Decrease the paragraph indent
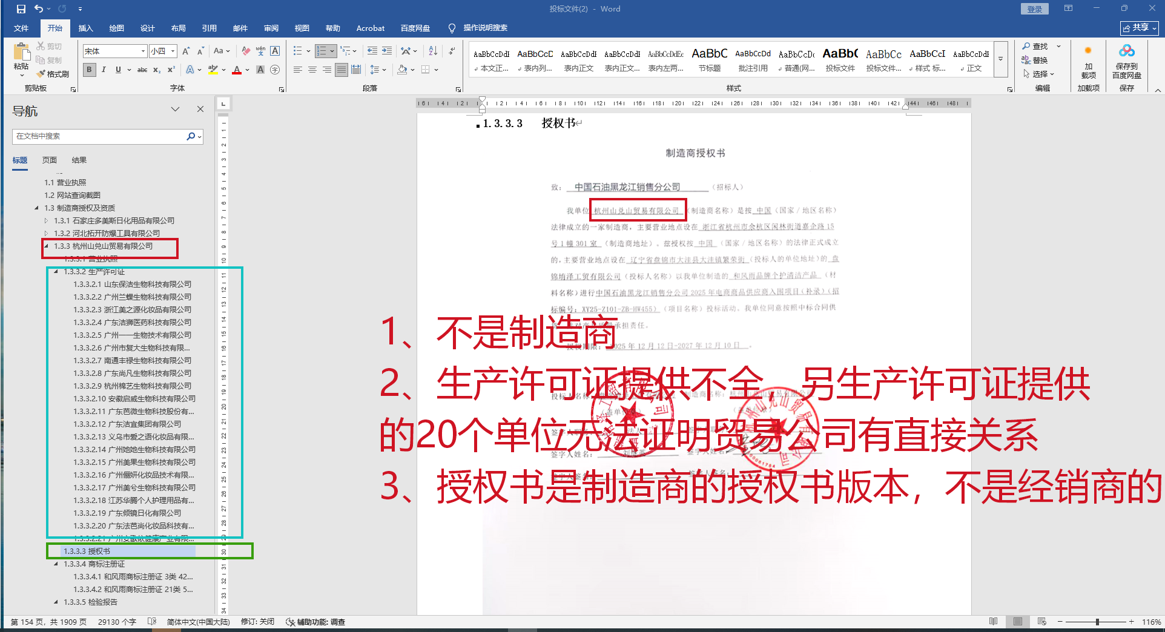 (372, 51)
